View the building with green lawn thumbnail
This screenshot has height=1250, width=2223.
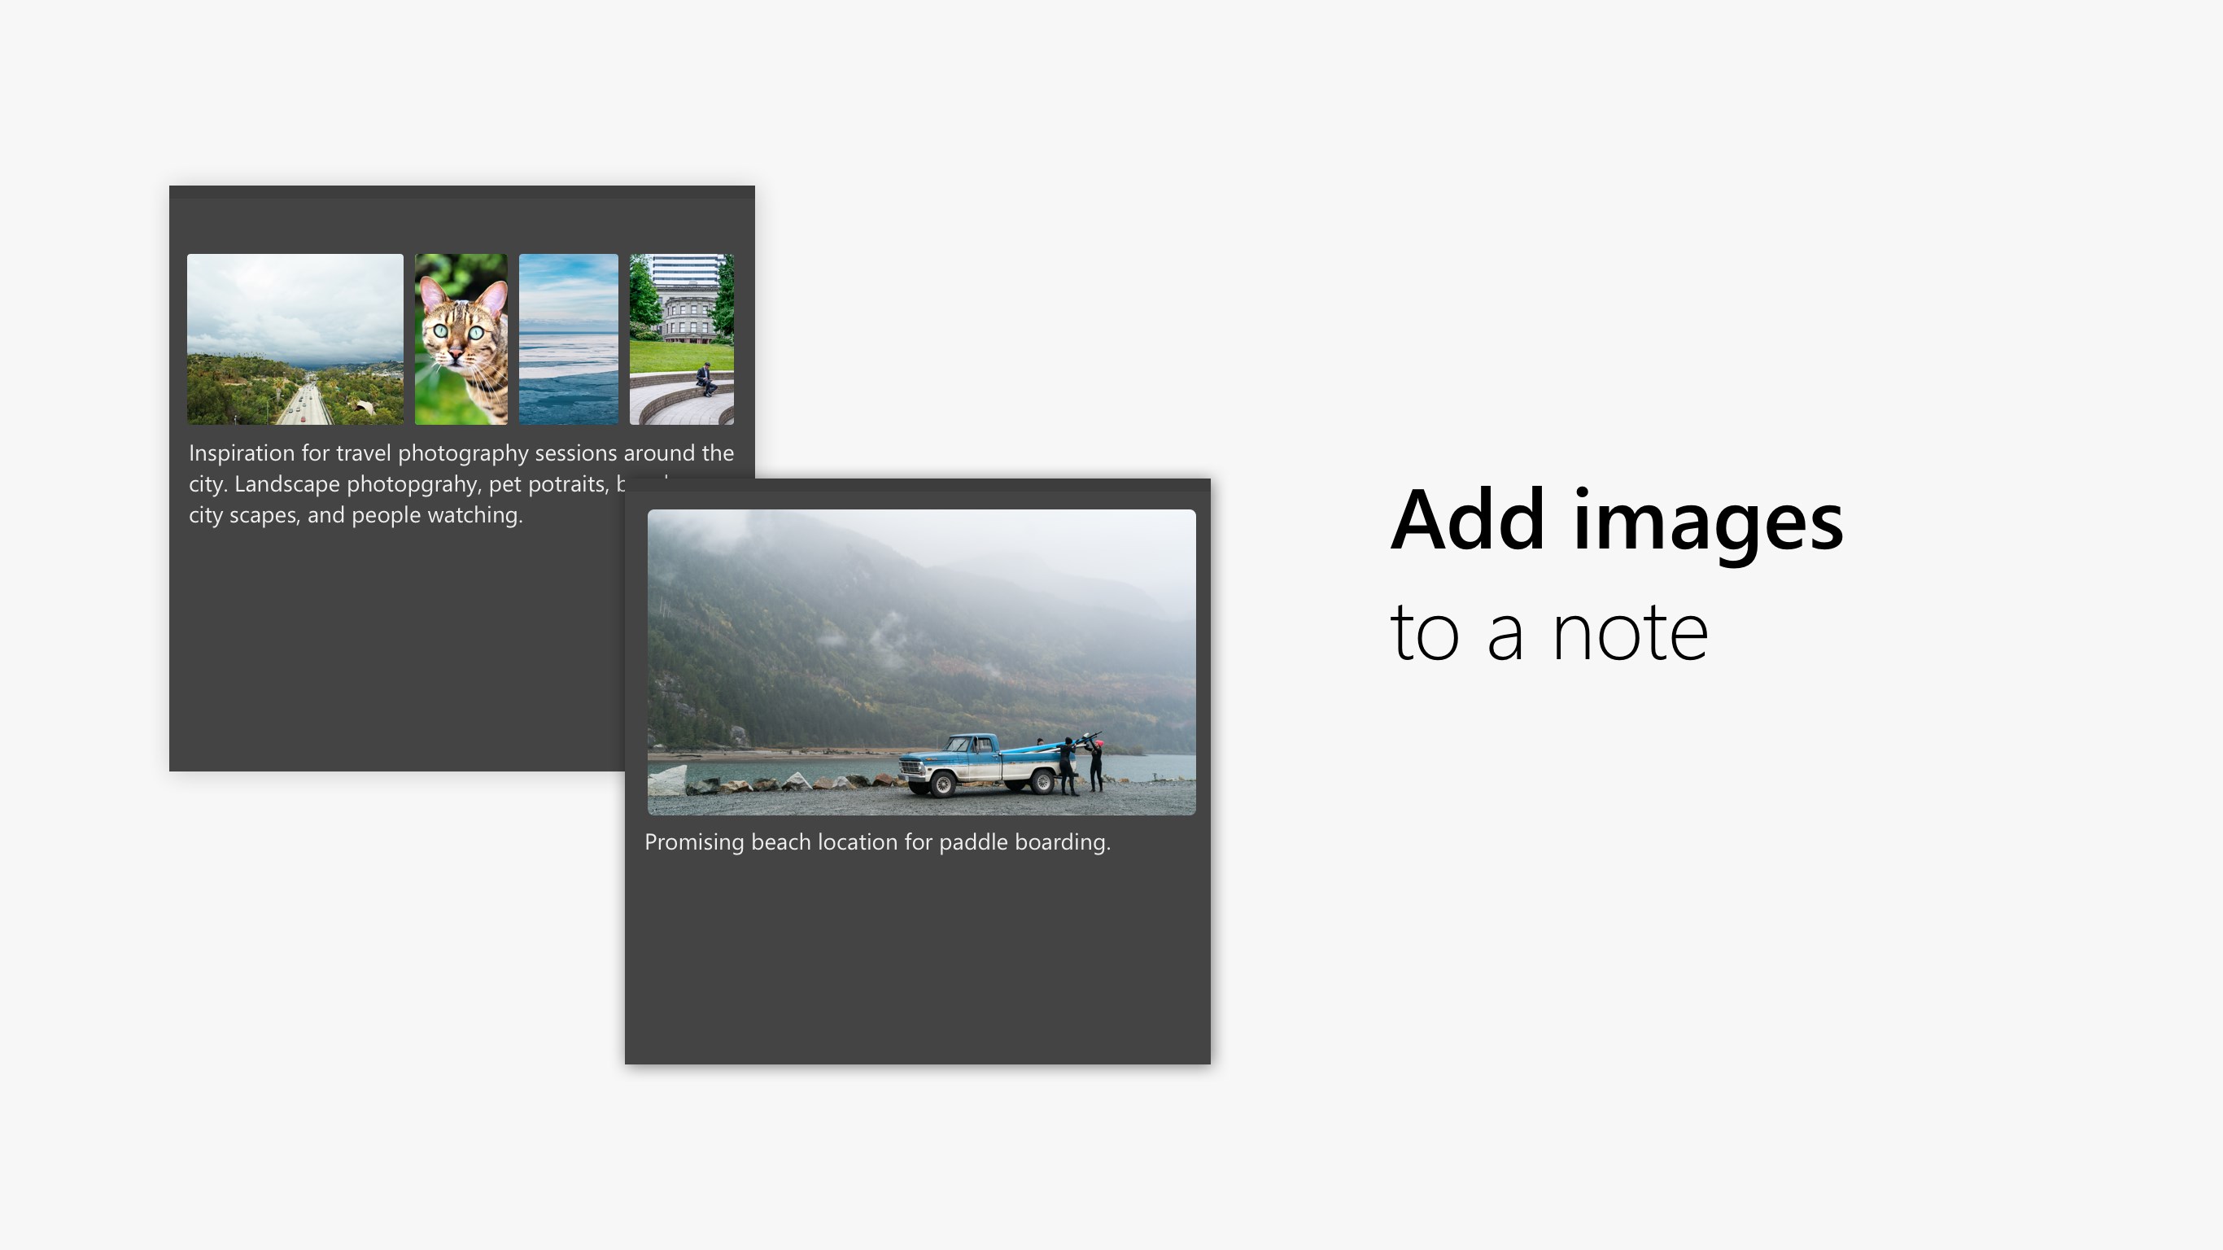[x=679, y=339]
